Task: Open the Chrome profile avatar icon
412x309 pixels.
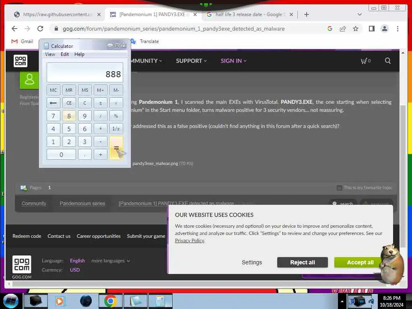Action: tap(384, 29)
